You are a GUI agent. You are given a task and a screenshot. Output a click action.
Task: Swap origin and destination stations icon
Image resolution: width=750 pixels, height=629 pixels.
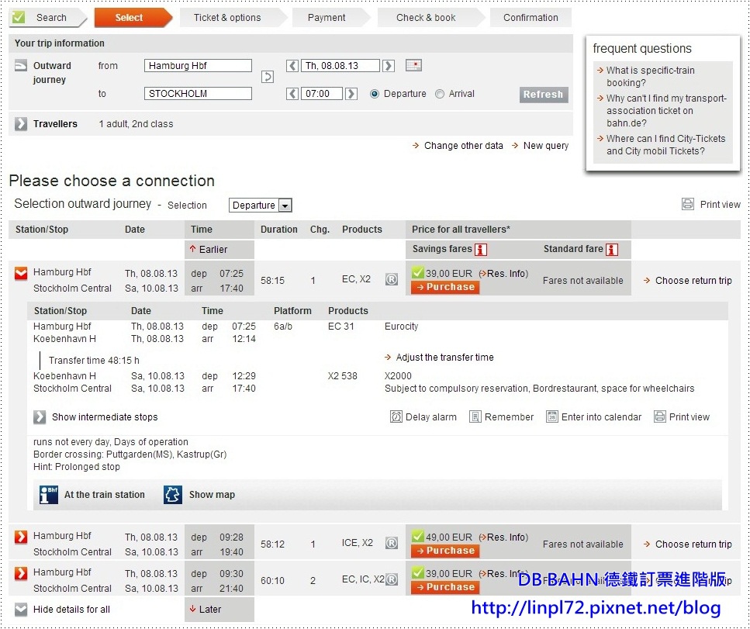point(268,77)
